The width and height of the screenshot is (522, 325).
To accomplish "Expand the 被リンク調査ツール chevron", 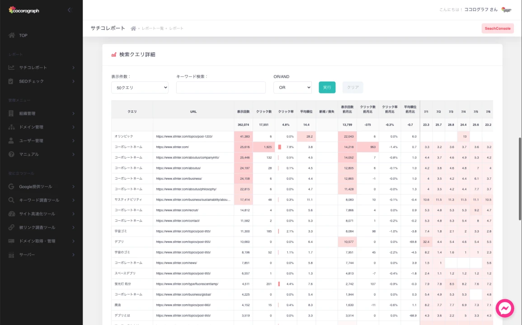I will point(73,227).
